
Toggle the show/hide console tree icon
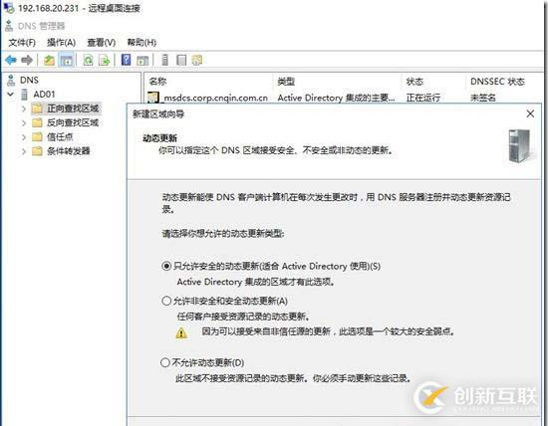[66, 60]
